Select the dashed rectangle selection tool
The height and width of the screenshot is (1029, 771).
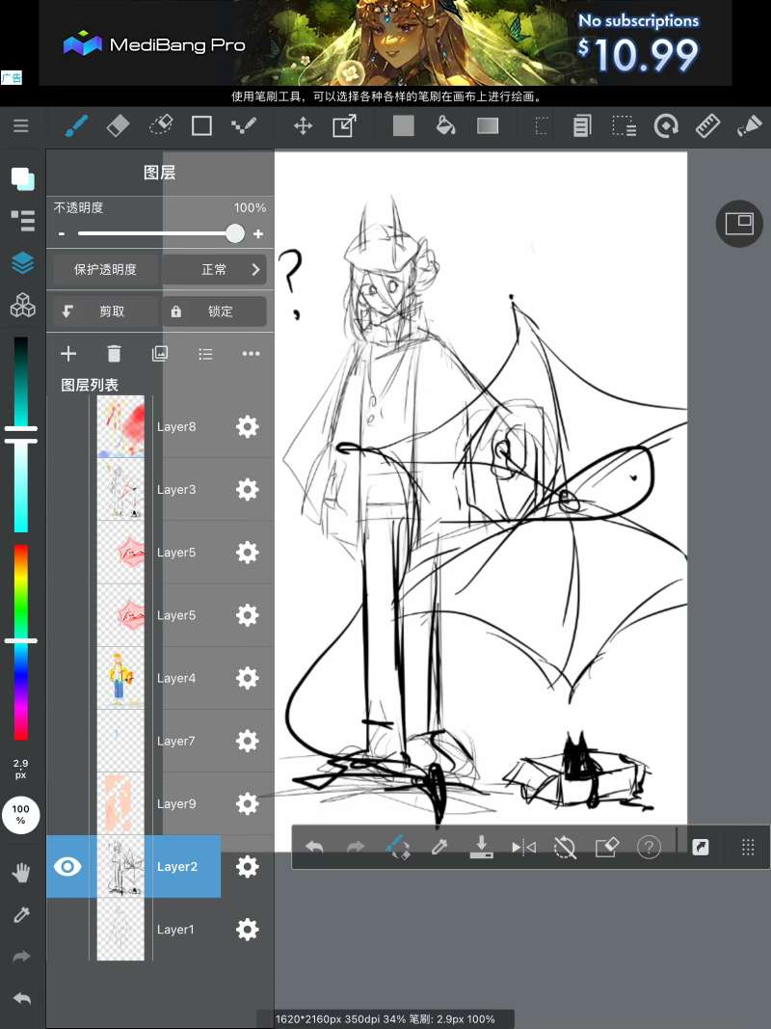click(x=542, y=125)
